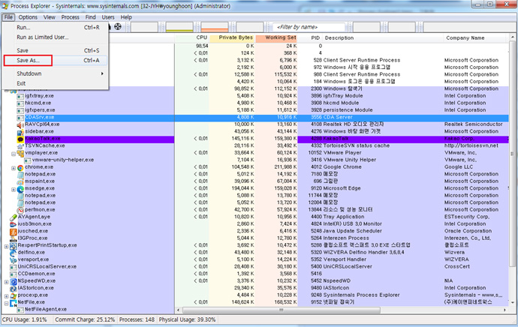Expand the chrome.exe process tree

coord(14,167)
